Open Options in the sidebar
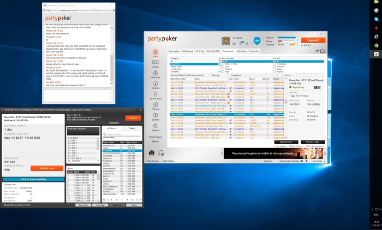382x230 pixels. (156, 127)
